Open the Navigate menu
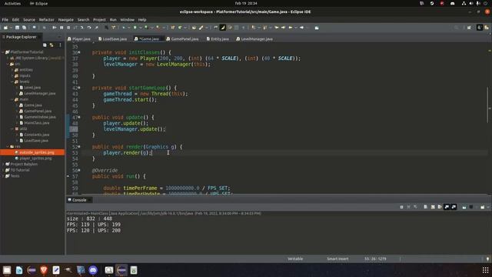Screen dimensions: 492x277 pos(66,20)
